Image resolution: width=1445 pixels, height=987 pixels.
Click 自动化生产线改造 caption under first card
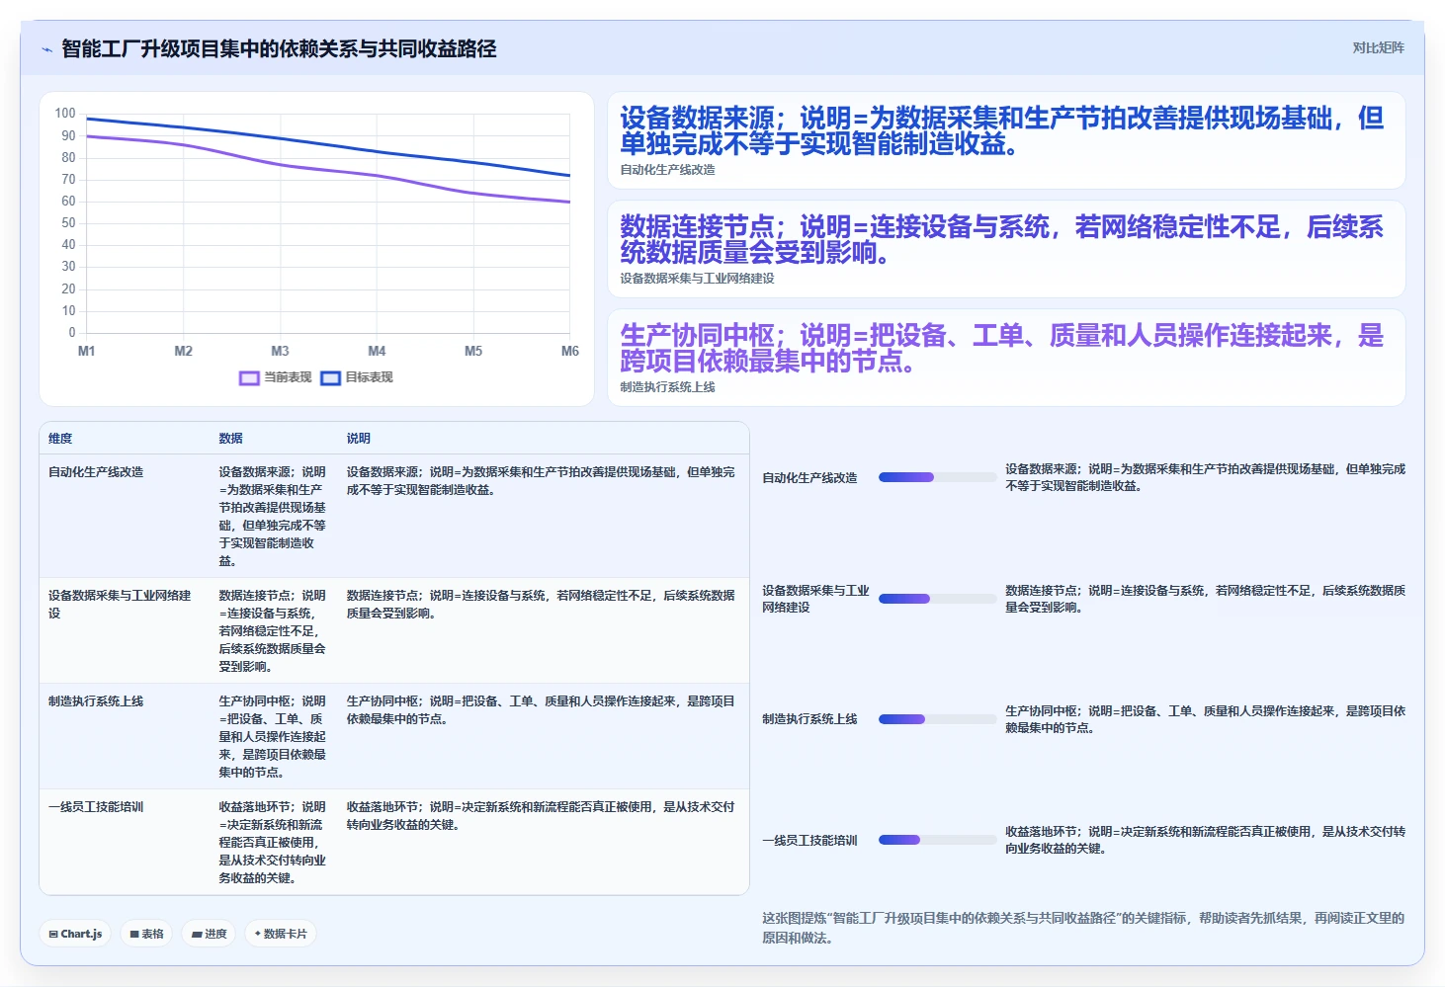(668, 170)
